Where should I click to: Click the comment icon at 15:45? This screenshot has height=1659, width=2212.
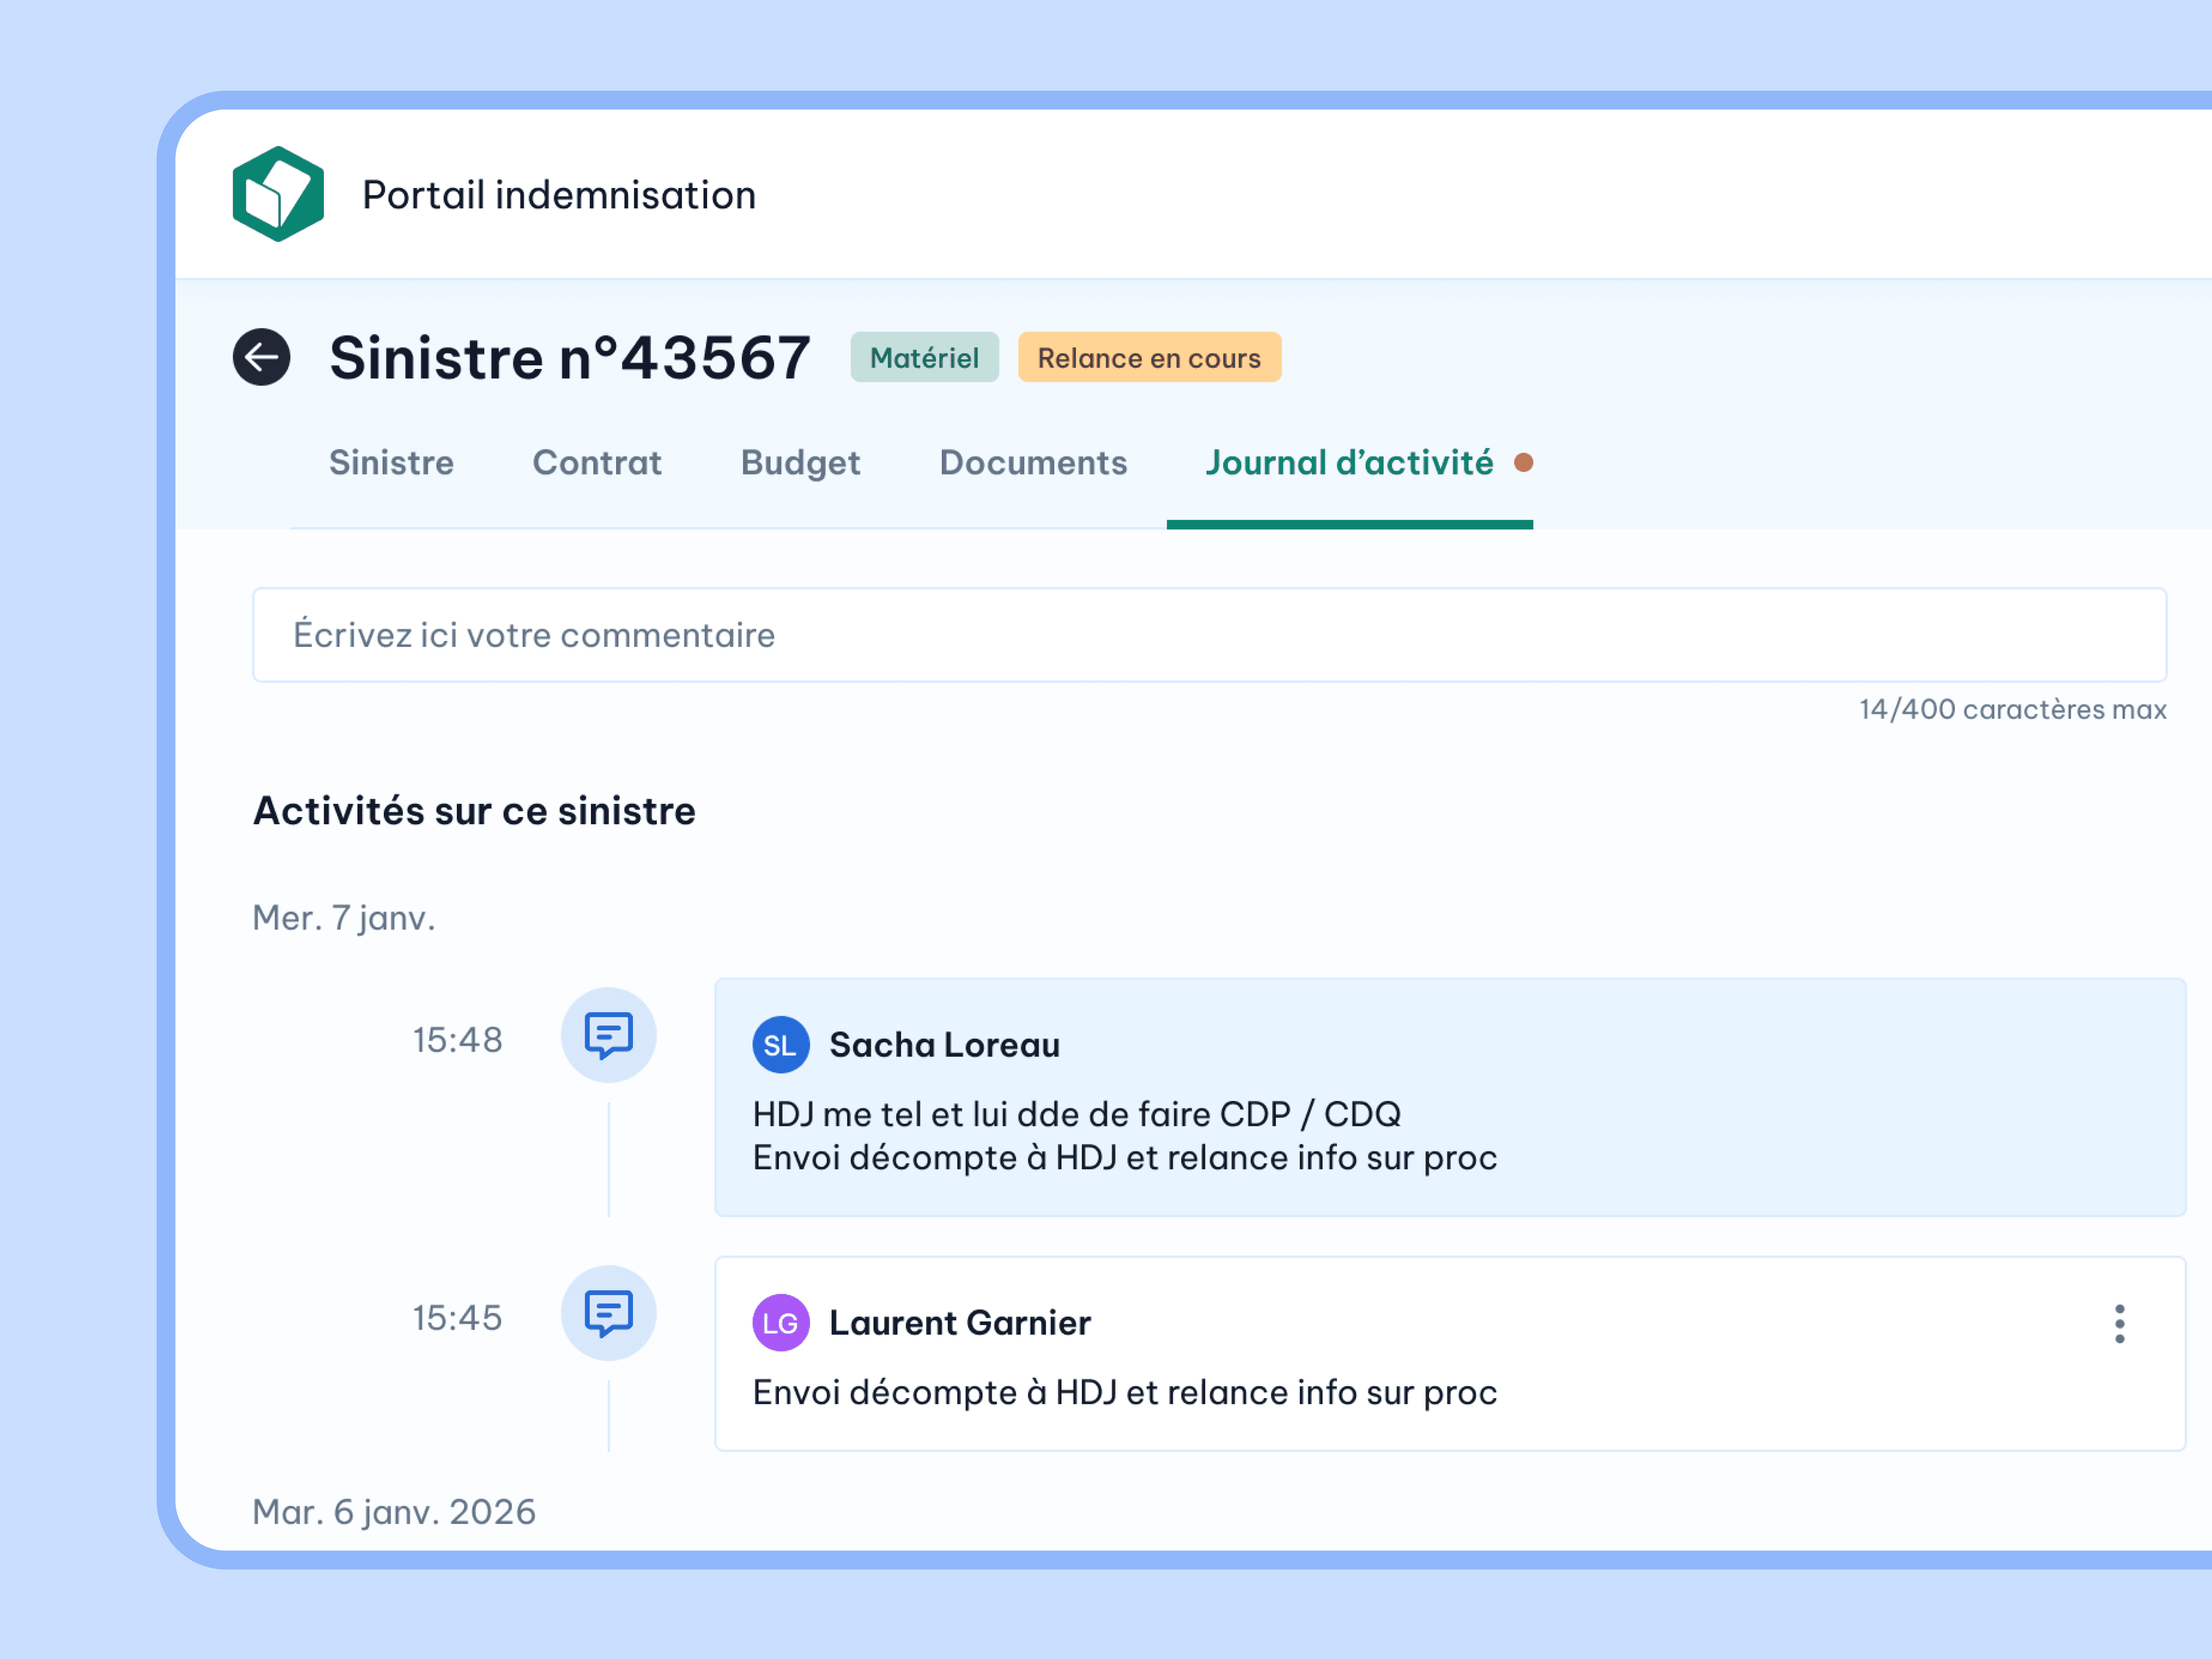(608, 1313)
